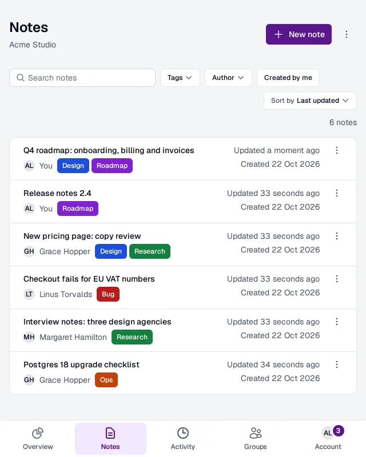This screenshot has height=457, width=366.
Task: Switch to the Activity tab
Action: (x=183, y=439)
